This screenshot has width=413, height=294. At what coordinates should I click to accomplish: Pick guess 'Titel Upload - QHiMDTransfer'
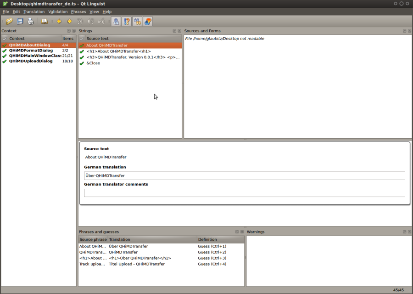pyautogui.click(x=136, y=264)
